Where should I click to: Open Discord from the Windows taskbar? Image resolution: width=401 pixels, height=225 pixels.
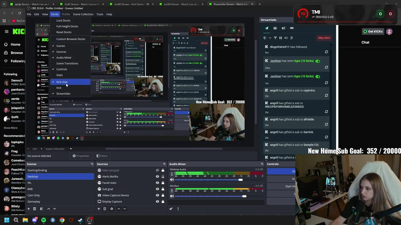pos(34,220)
